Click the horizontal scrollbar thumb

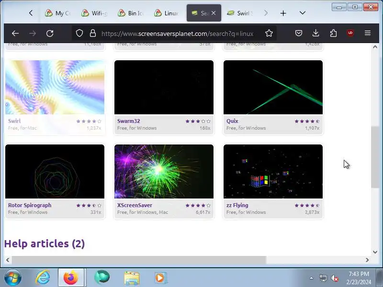(139, 260)
